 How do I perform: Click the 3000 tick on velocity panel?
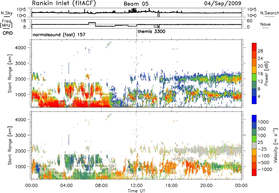[x=20, y=135]
